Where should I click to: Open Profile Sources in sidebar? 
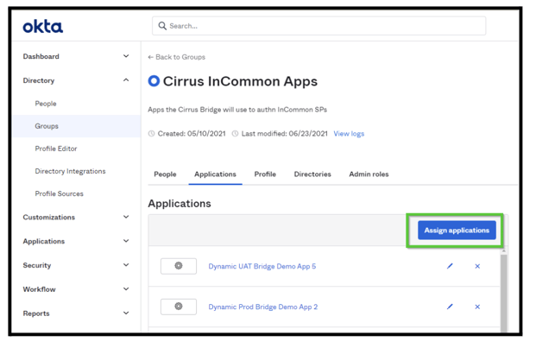click(59, 193)
